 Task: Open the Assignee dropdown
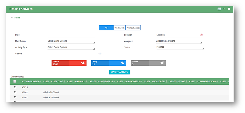pyautogui.click(x=179, y=41)
